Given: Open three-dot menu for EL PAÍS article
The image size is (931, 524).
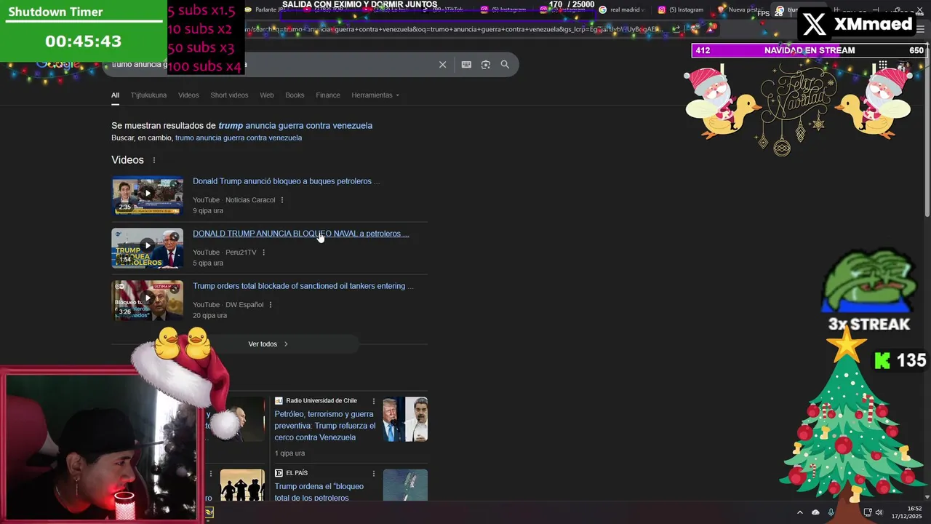Looking at the screenshot, I should coord(374,473).
